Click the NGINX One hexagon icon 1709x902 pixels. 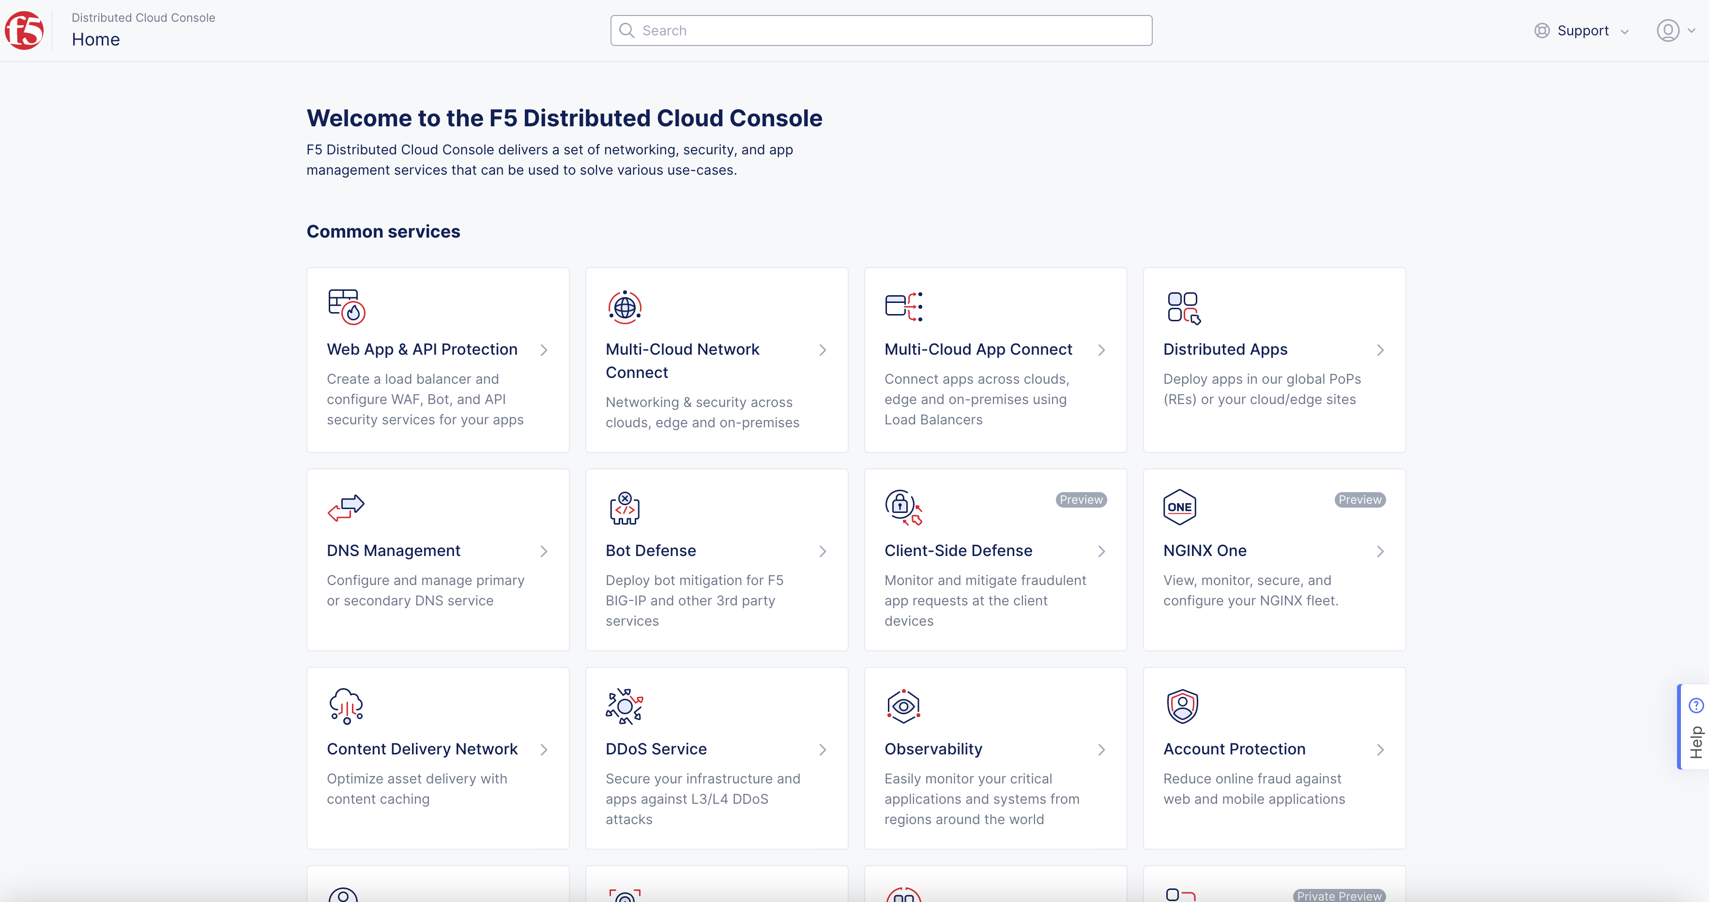click(1179, 507)
